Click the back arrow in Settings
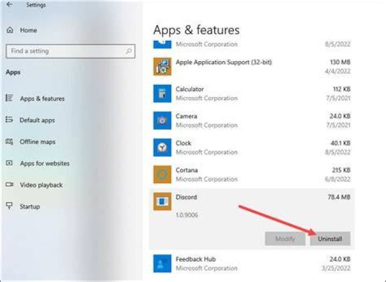This screenshot has width=386, height=282. click(9, 4)
